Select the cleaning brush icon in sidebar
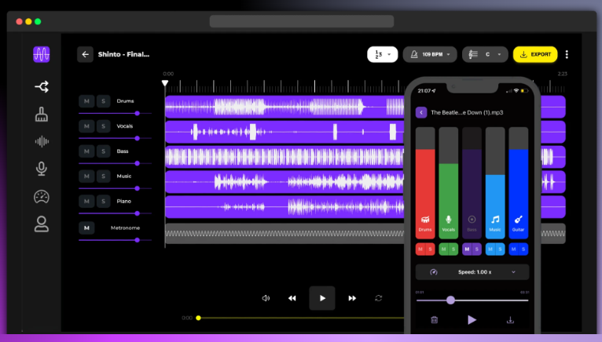Viewport: 602px width, 342px height. 42,115
